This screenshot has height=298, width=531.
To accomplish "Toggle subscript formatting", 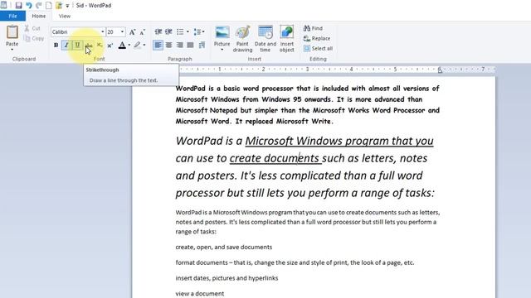I will coord(100,45).
